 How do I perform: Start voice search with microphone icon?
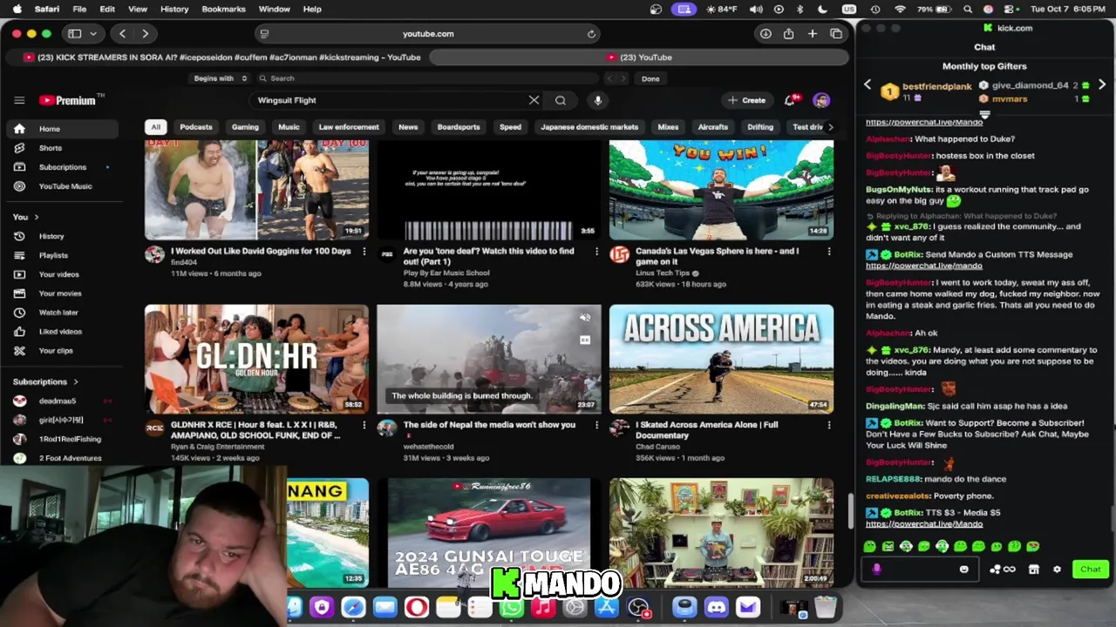[x=598, y=100]
